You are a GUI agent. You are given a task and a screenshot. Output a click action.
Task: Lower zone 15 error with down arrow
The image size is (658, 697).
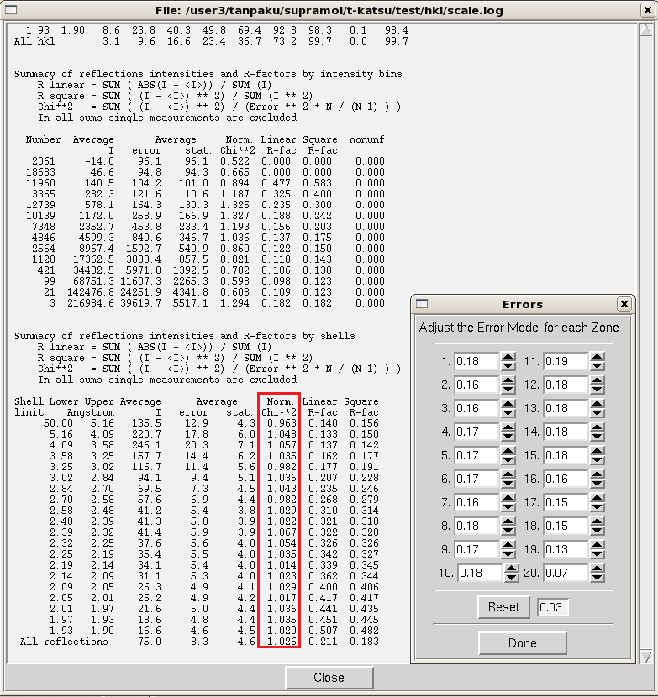[597, 461]
